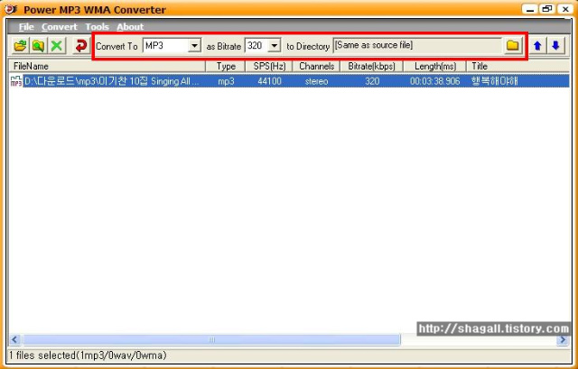This screenshot has width=578, height=369.
Task: Click the app icon in the title bar
Action: pos(11,9)
